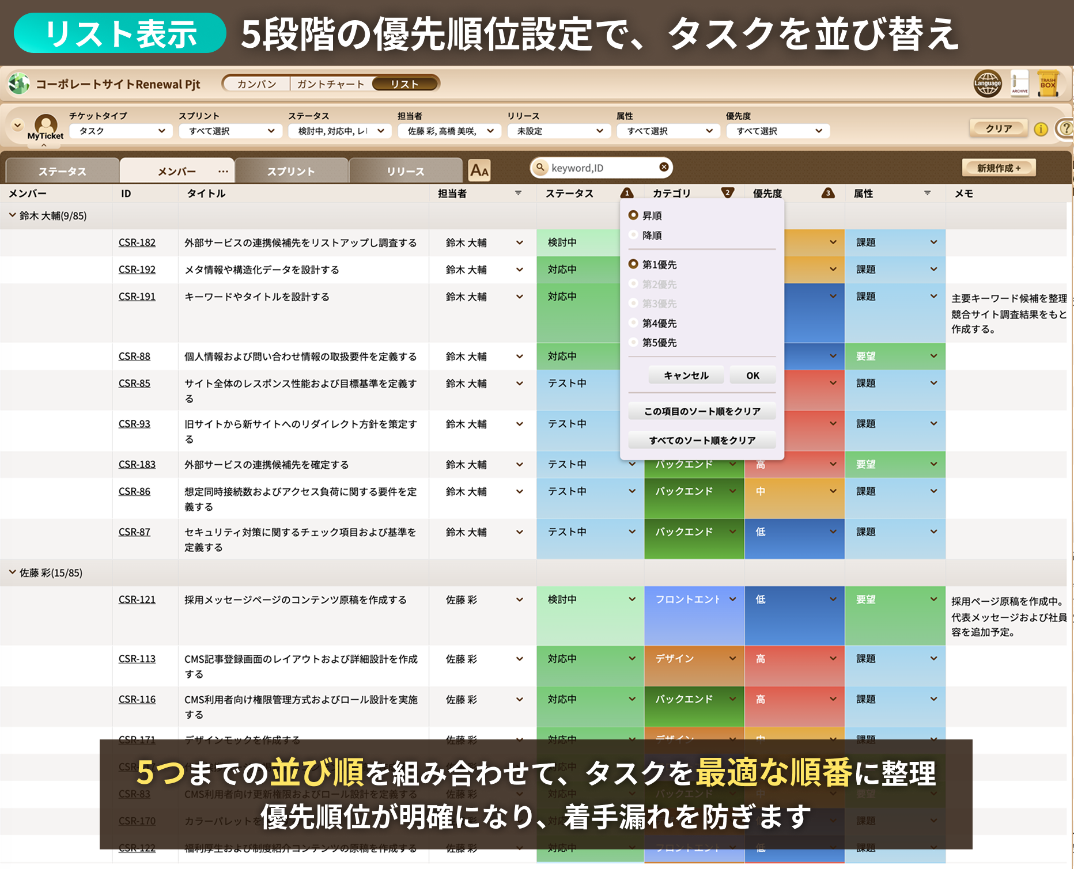Open ticket link CSR-191
Viewport: 1074px width, 869px height.
[x=137, y=297]
